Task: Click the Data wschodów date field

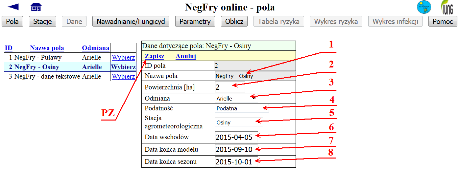Action: coord(236,137)
